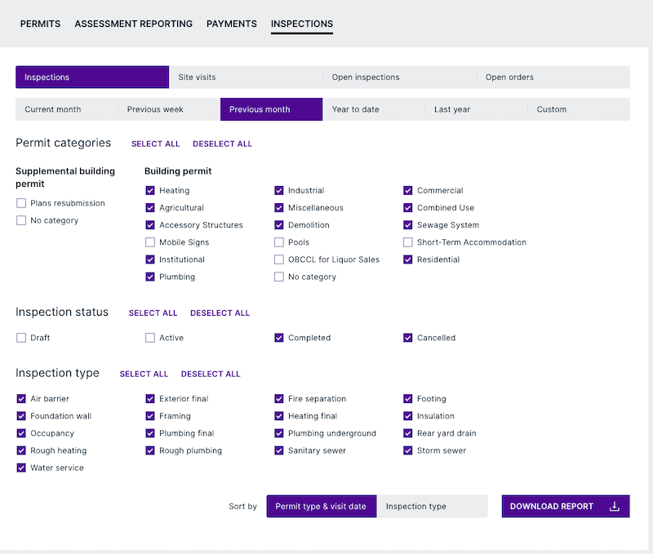653x554 pixels.
Task: Deselect all inspection statuses
Action: pos(220,313)
